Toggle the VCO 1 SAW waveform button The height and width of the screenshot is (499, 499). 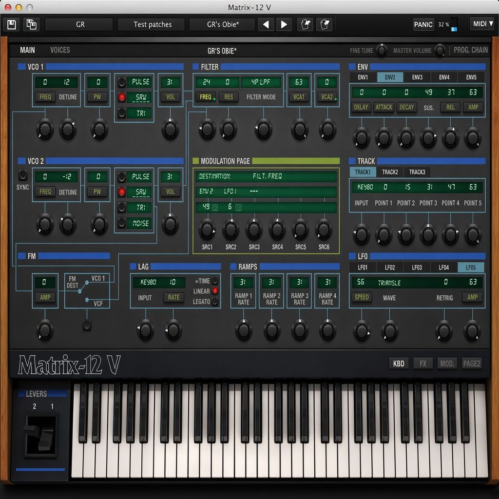click(121, 97)
